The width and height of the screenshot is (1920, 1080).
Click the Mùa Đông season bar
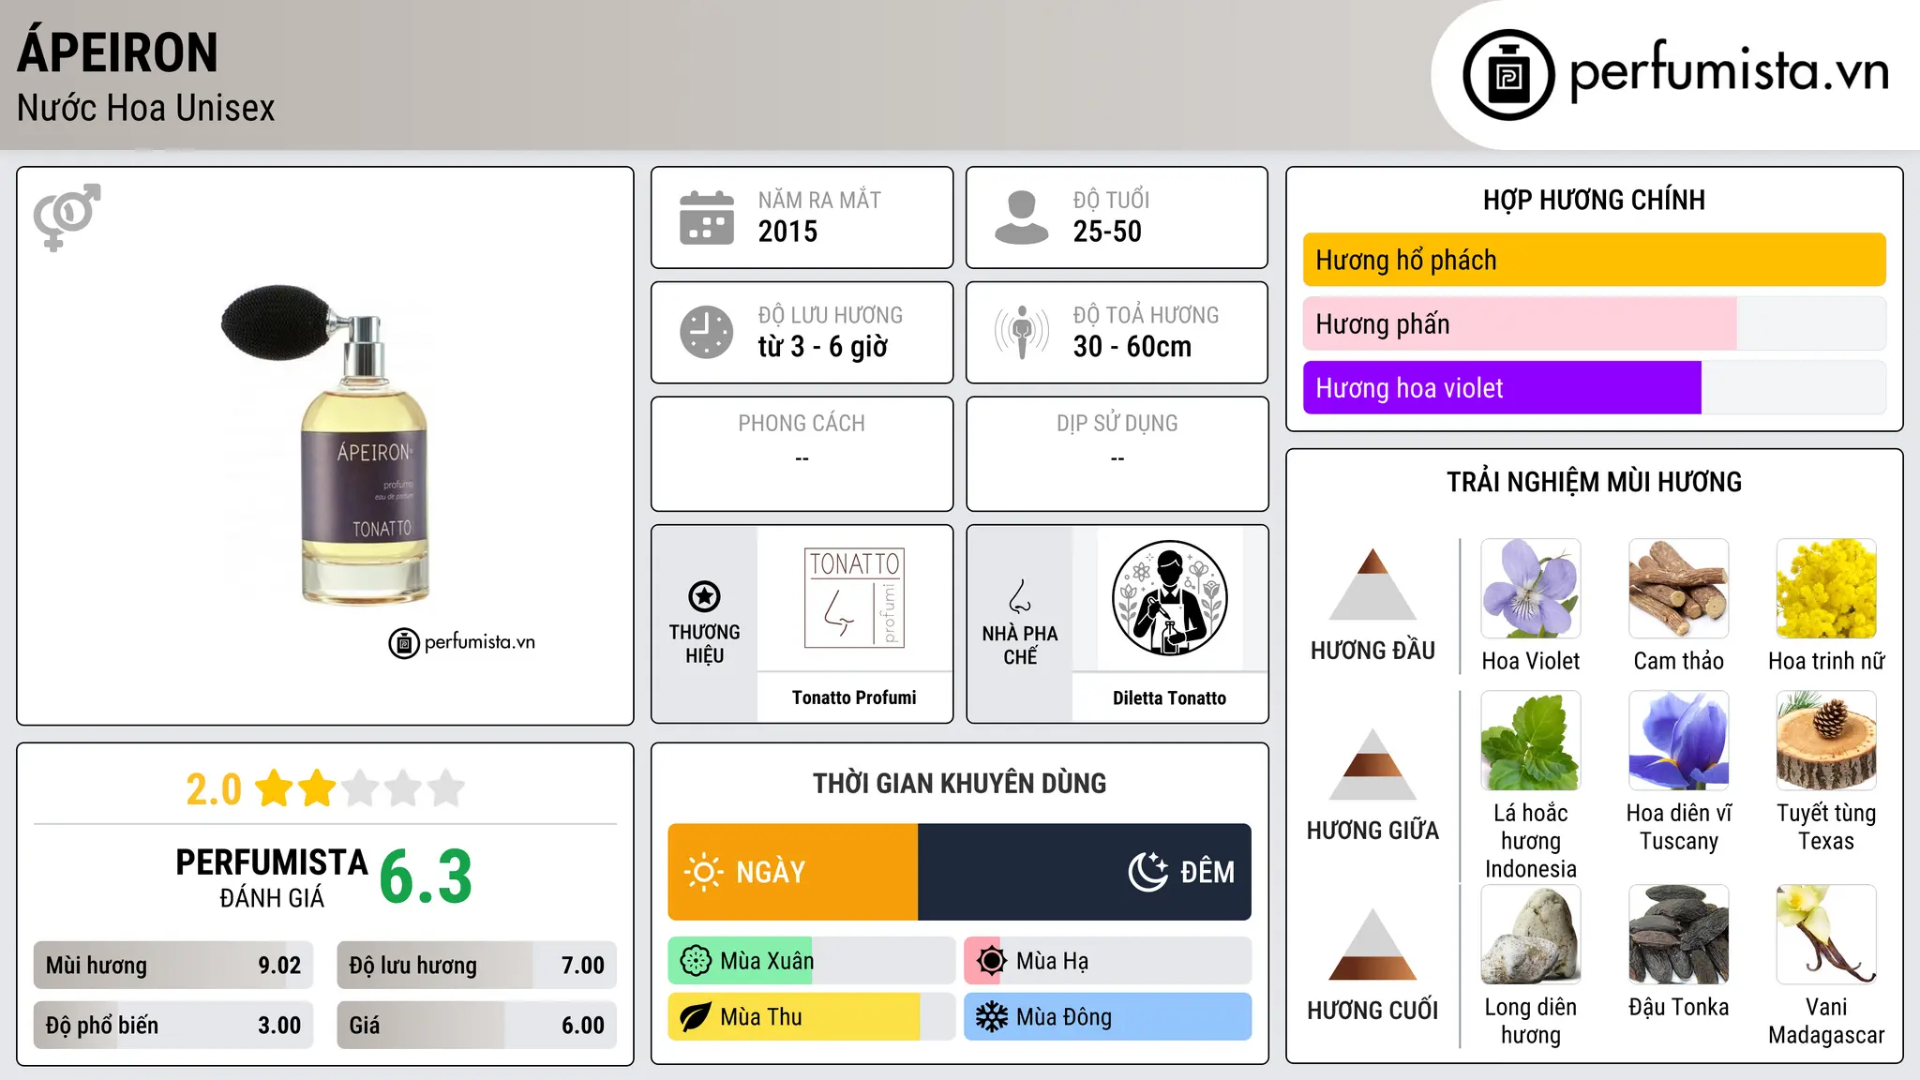1107,1017
